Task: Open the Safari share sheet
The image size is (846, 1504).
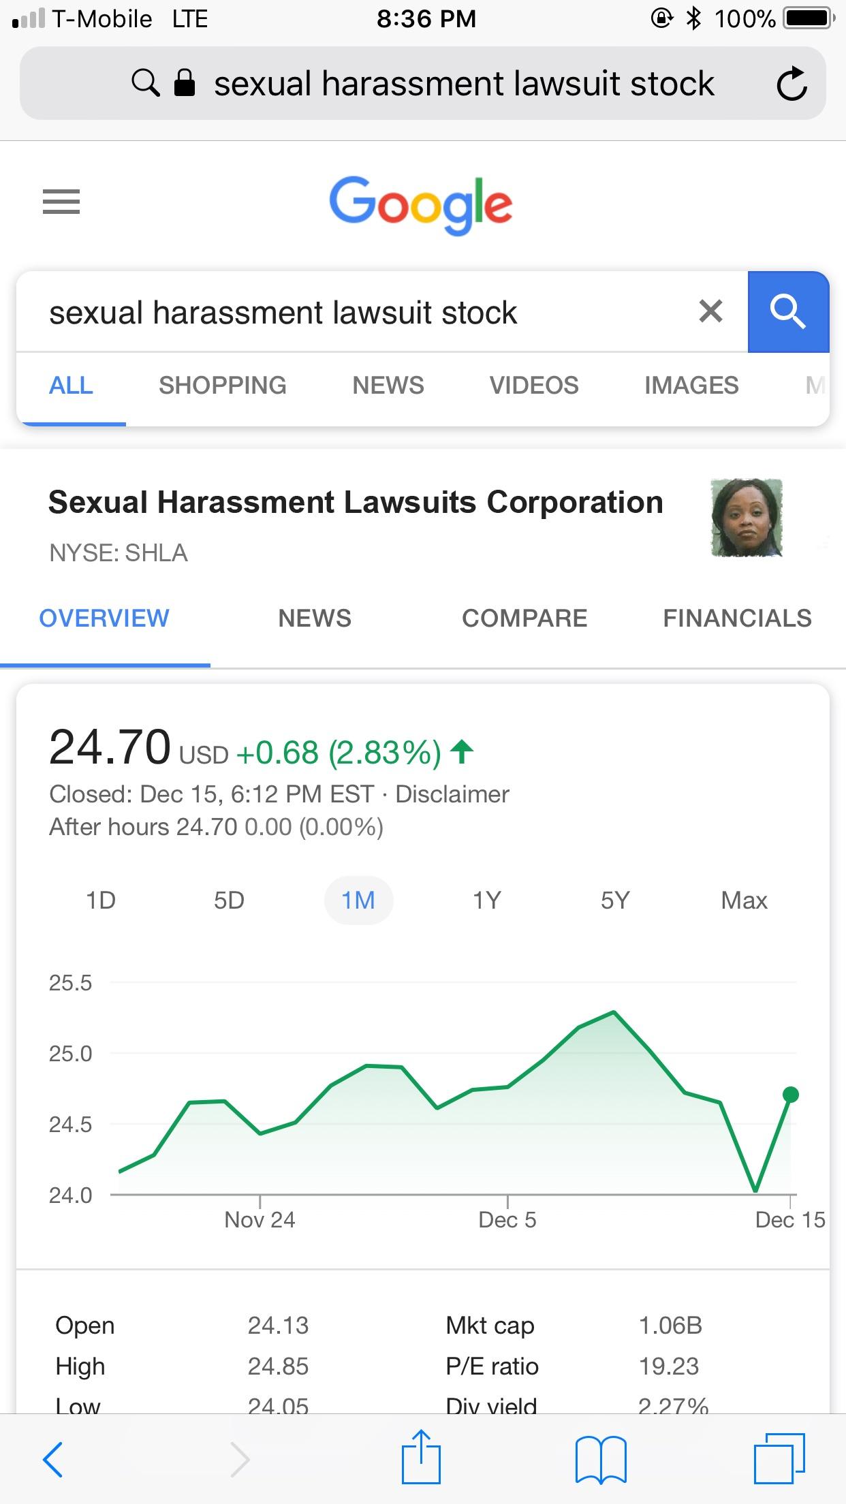Action: point(421,1458)
